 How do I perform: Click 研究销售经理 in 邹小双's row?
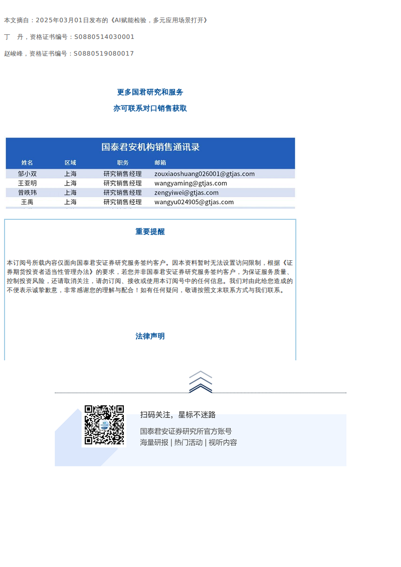[123, 174]
